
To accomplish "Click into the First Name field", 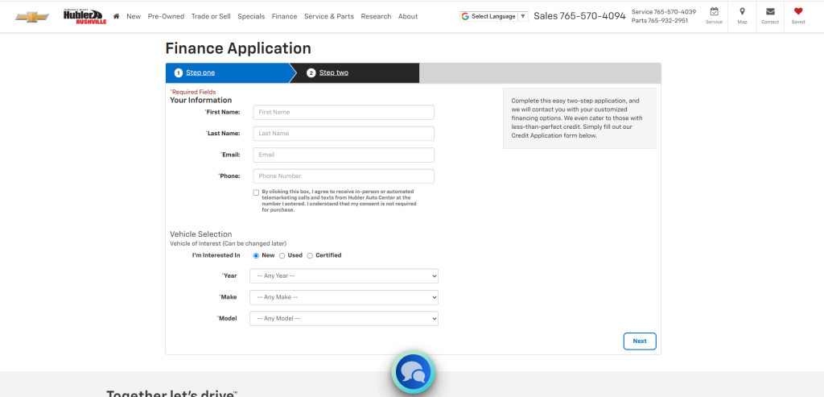I will point(344,113).
